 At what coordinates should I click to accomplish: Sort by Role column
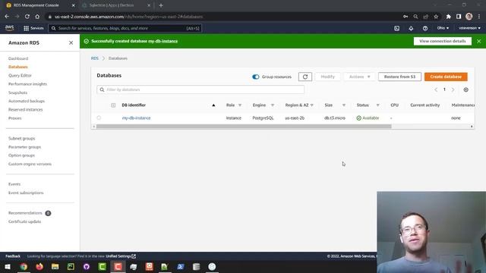[x=240, y=105]
